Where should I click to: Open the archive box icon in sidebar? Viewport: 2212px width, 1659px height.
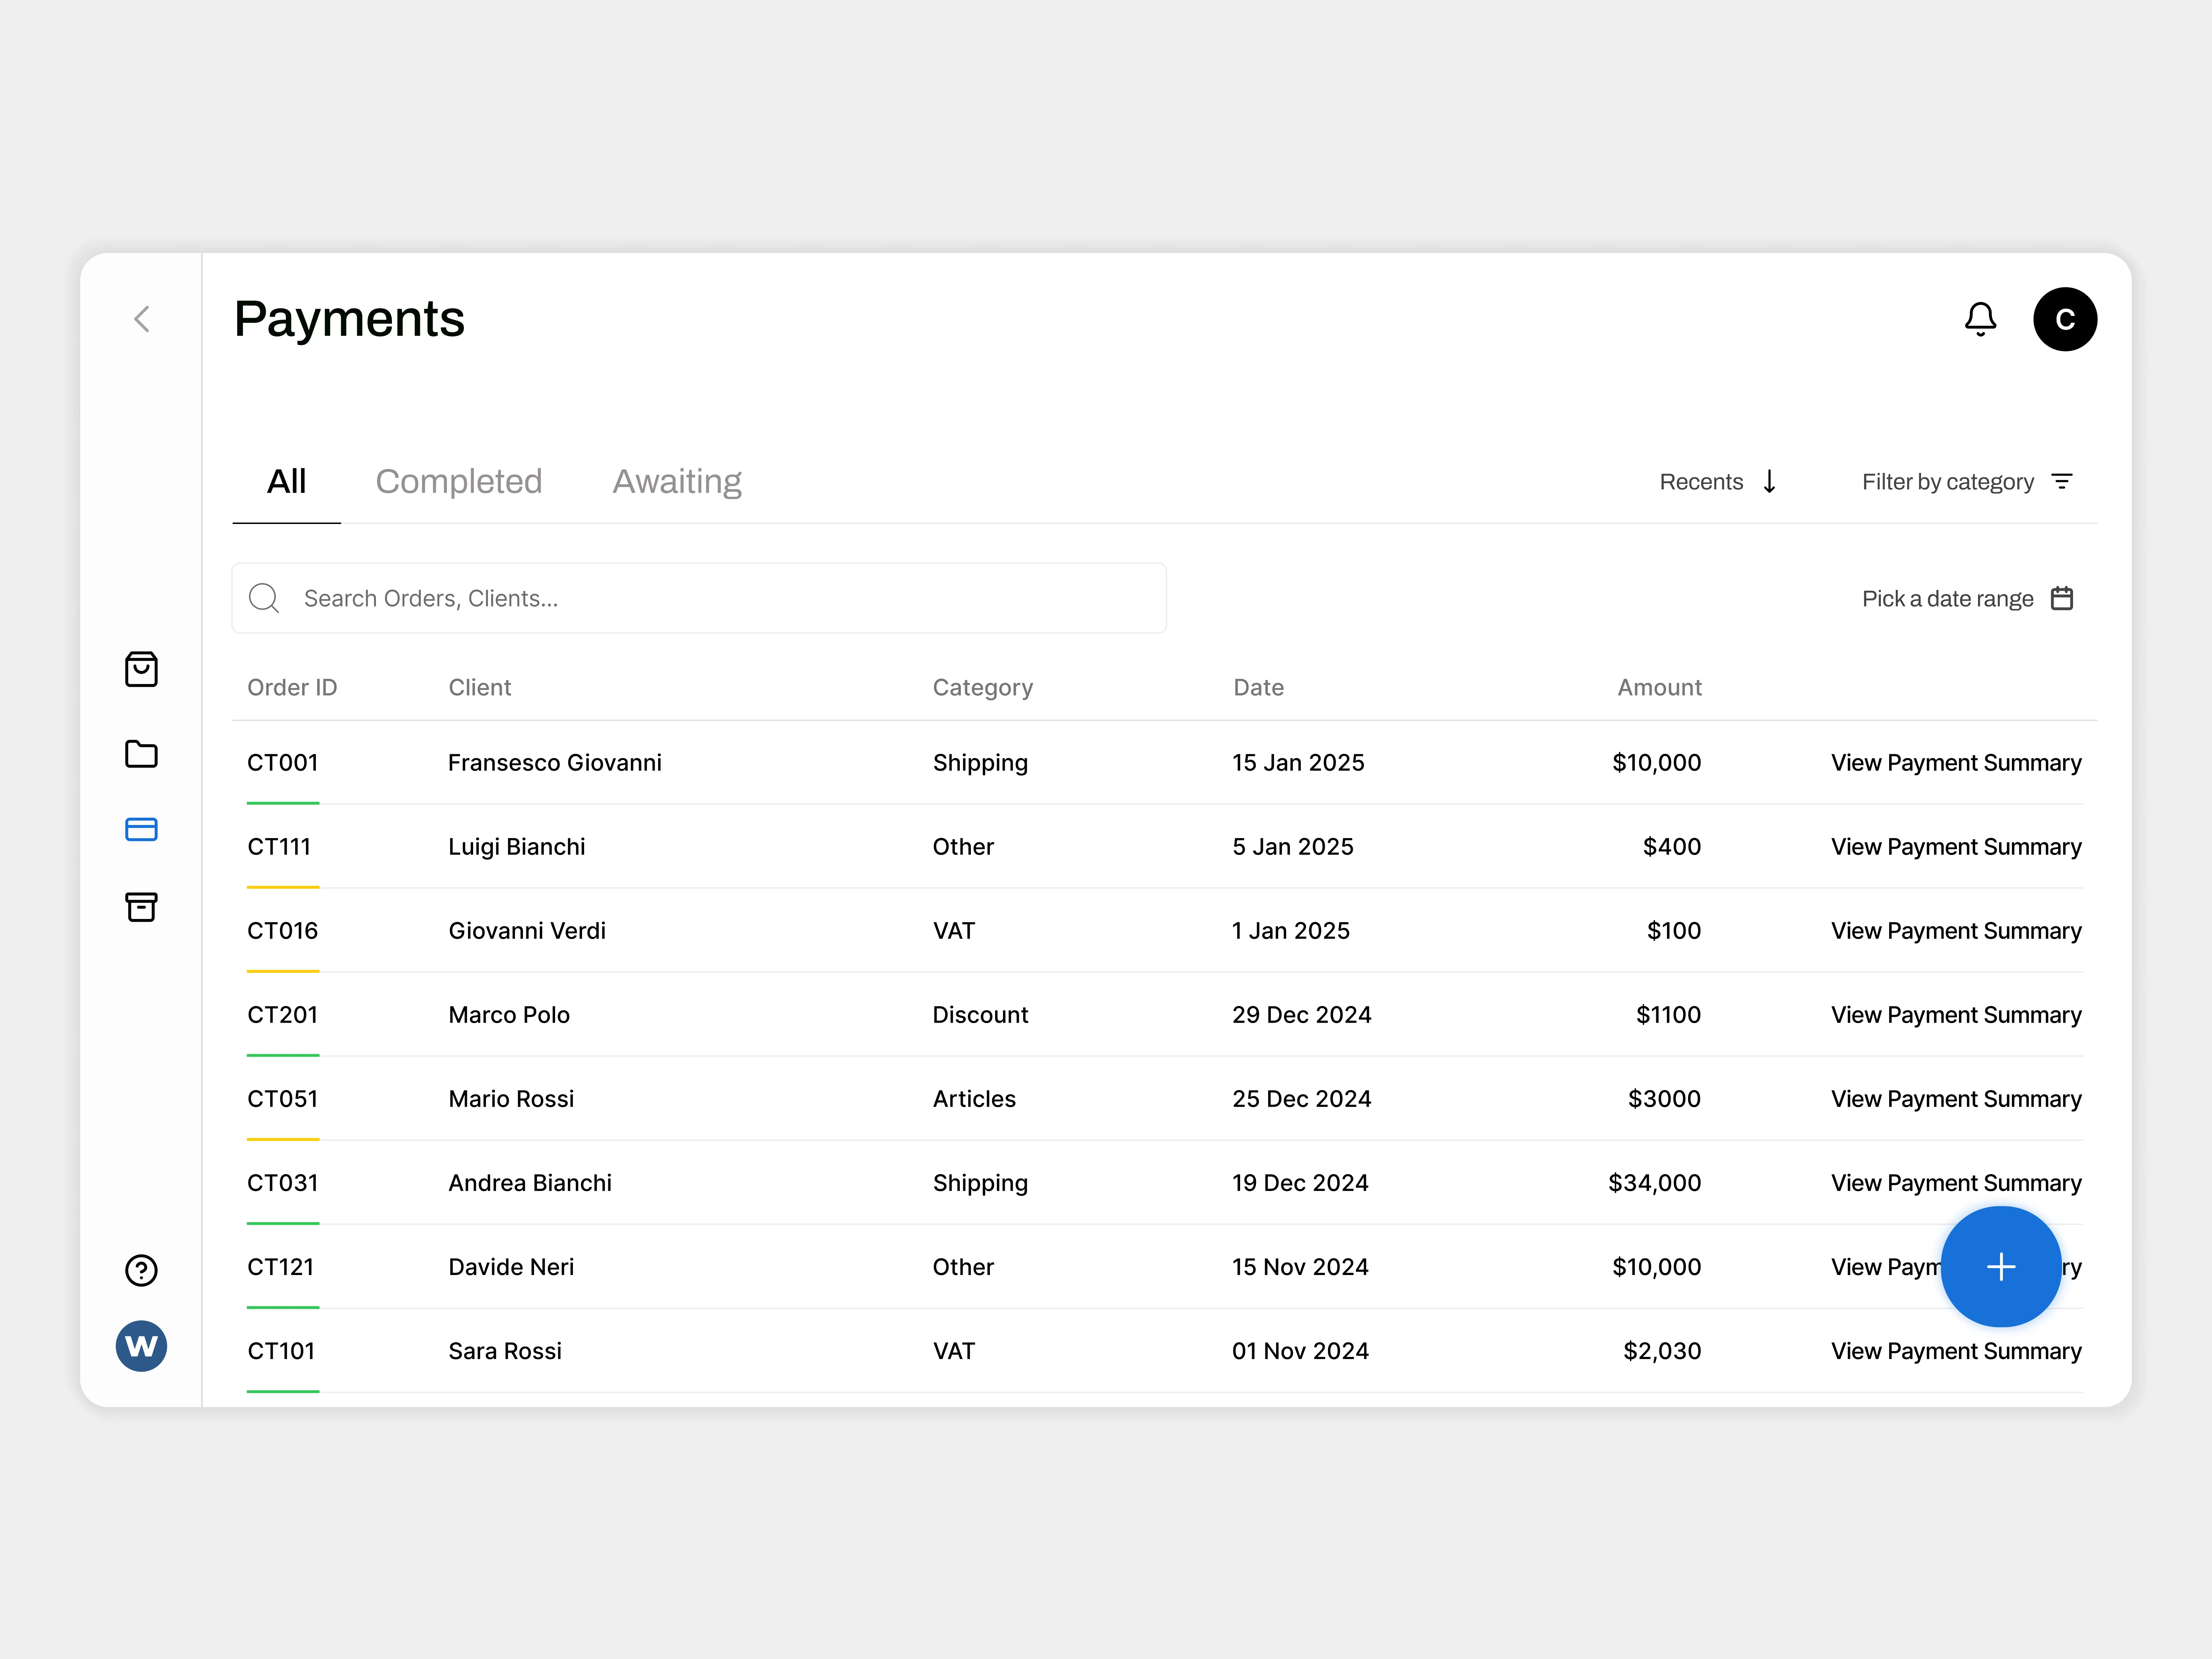pyautogui.click(x=141, y=907)
